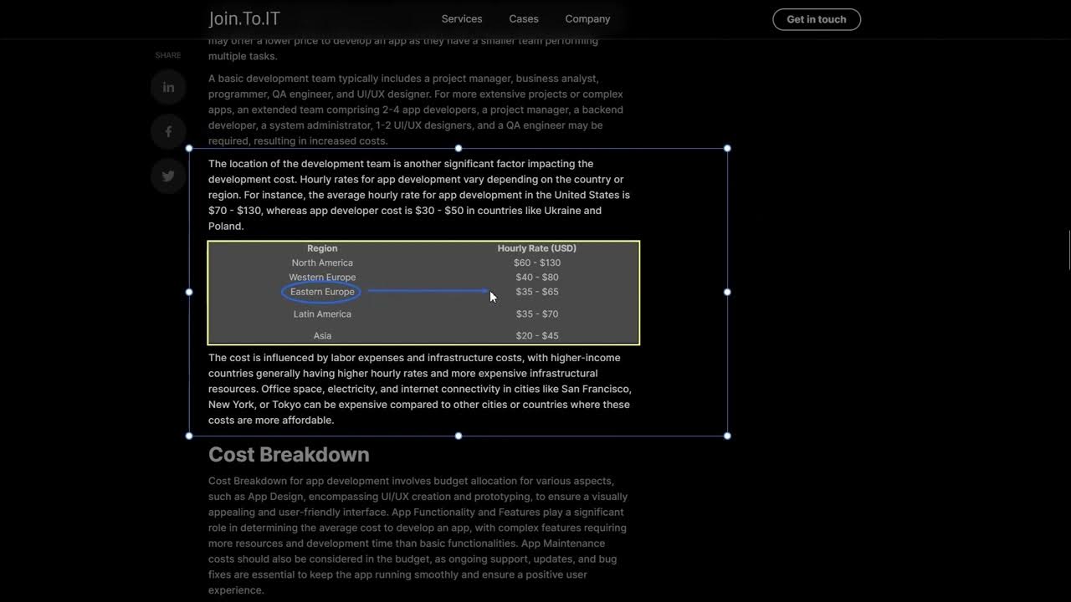Click the Join.To.IT logo

(244, 18)
